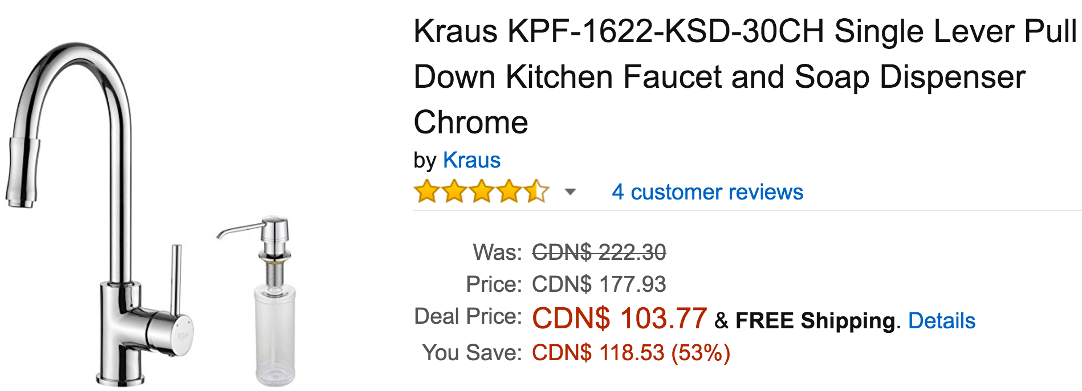
Task: Click the half-filled fifth rating star
Action: [x=536, y=192]
